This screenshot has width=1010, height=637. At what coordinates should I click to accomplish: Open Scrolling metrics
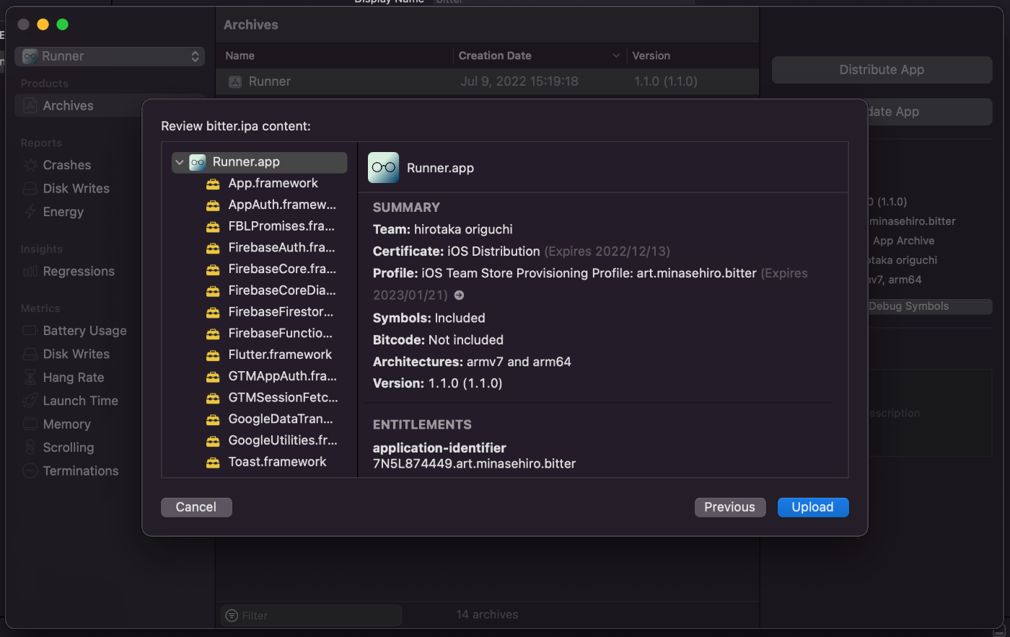[68, 447]
